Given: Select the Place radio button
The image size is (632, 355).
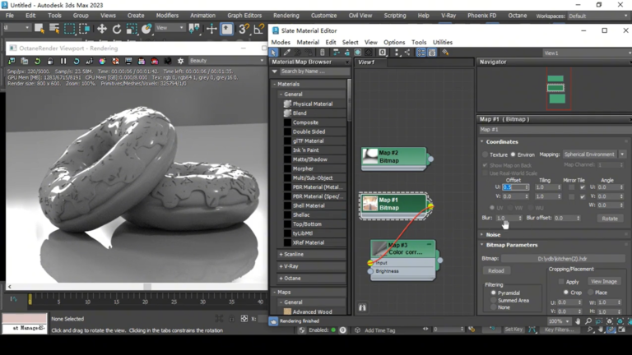Looking at the screenshot, I should (591, 293).
